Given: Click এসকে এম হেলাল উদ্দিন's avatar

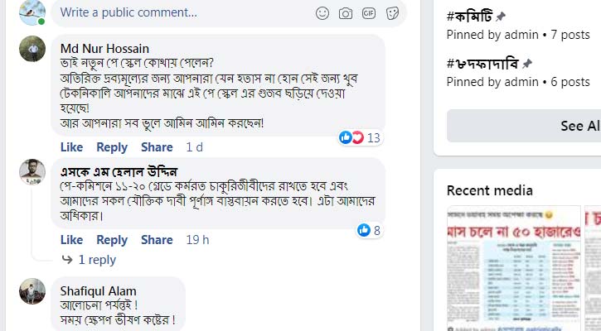Looking at the screenshot, I should 32,172.
